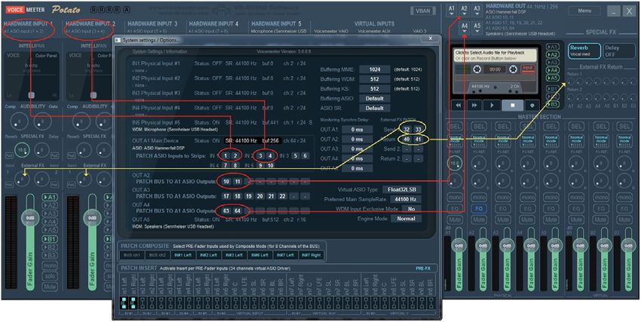Click the cassette's red input button

pyautogui.click(x=528, y=69)
